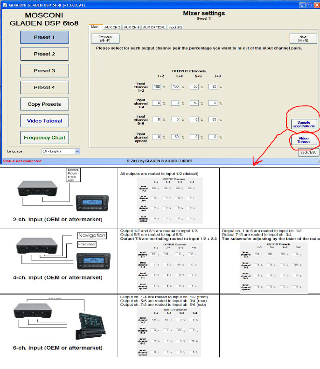
Task: Switch to AUX CH 6 tab
Action: pos(132,28)
